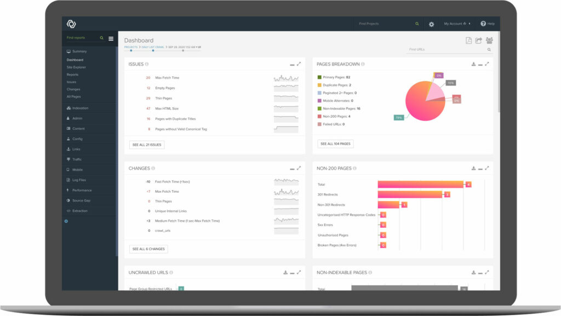The height and width of the screenshot is (316, 561).
Task: Click the Duplicate Pages yellow legend swatch
Action: point(319,85)
